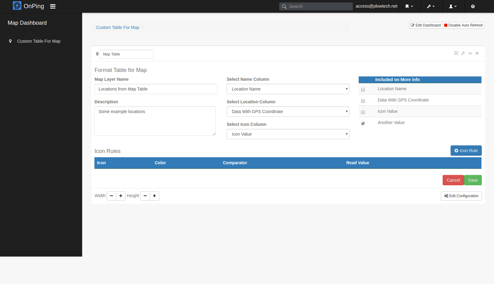Open the bookmark dropdown in the top bar

click(409, 6)
